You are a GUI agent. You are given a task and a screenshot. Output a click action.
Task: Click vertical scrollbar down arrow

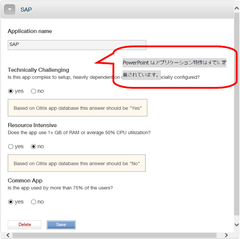pyautogui.click(x=237, y=225)
